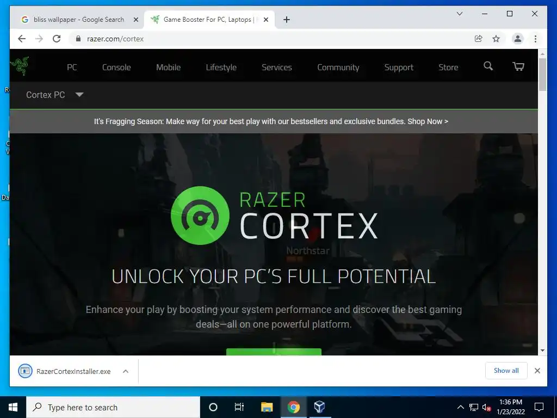Open the Lifestyle navigation menu
The image size is (557, 418).
click(221, 67)
